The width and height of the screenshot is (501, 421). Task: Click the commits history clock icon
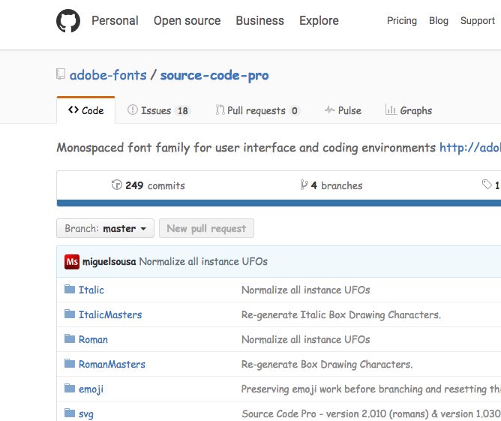point(116,185)
